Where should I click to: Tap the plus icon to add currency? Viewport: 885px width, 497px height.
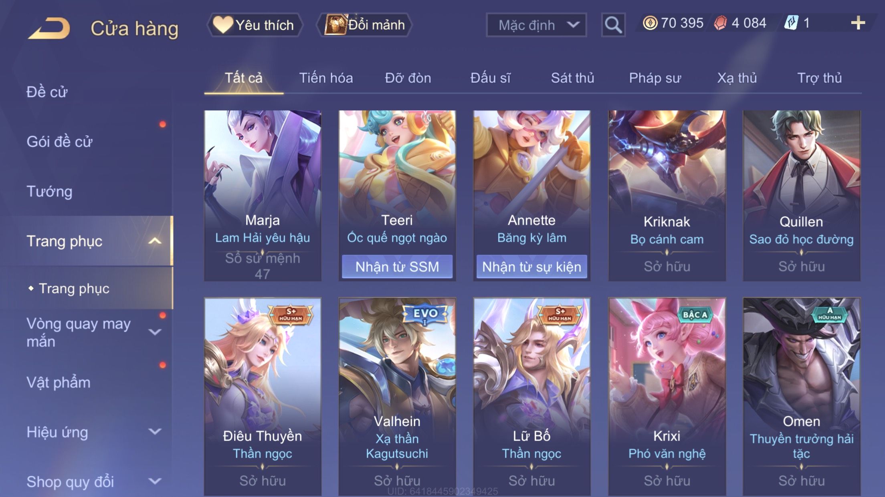click(858, 23)
